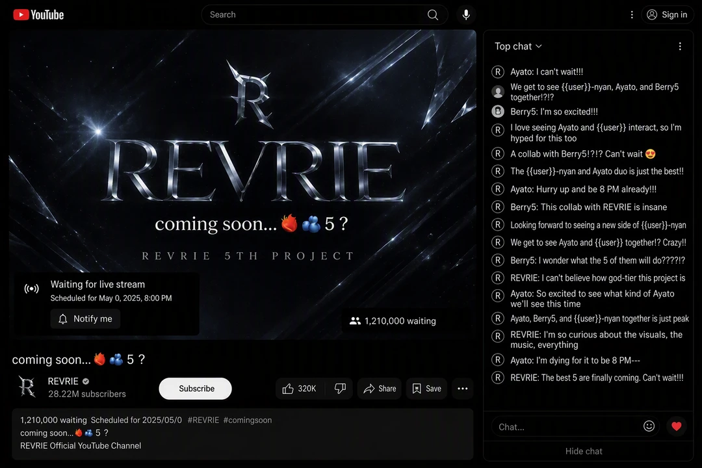The height and width of the screenshot is (468, 702).
Task: Click message 'REVRIE: I'm so curious about the visuals'
Action: click(596, 339)
